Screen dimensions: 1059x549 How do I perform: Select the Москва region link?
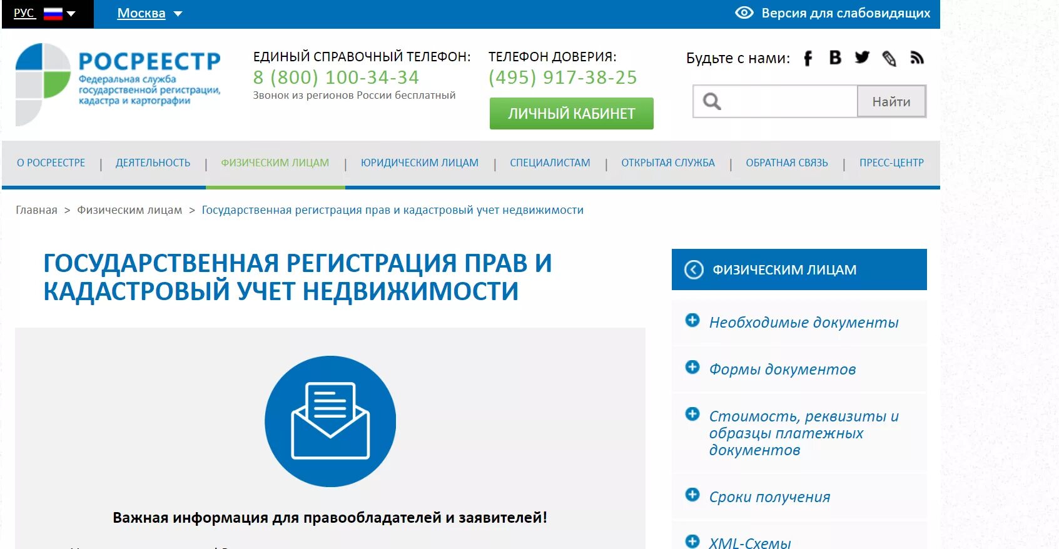coord(141,13)
